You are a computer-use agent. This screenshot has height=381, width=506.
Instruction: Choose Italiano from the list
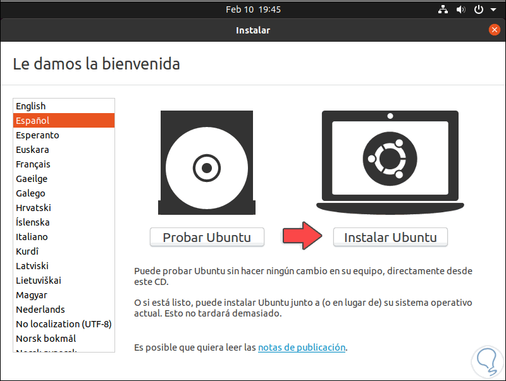64,236
